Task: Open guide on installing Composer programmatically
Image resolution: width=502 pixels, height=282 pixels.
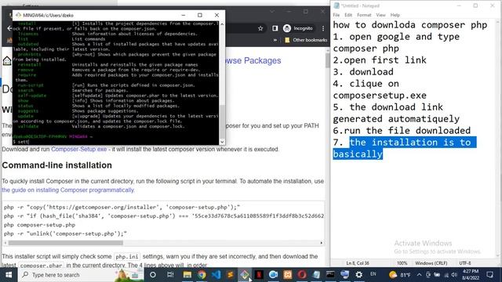Action: point(68,190)
